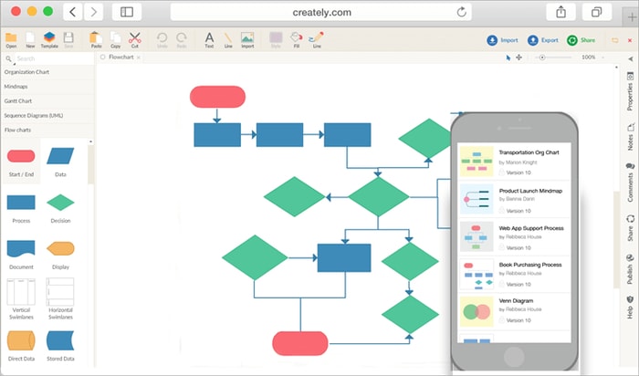Viewport: 639px width, 376px height.
Task: Click the green Share button
Action: [581, 40]
